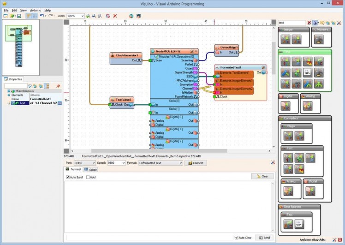Screen dimensions: 345x245
Task: Toggle the grid display toolbar icon
Action: 35,16
